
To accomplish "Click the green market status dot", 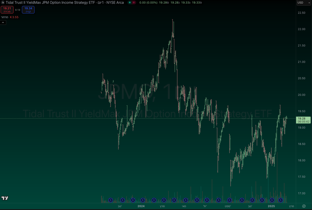I will point(130,2).
